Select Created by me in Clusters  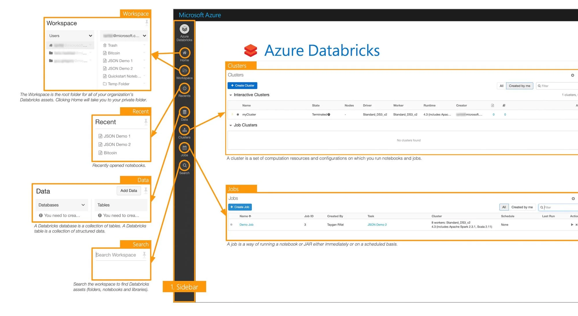tap(519, 86)
